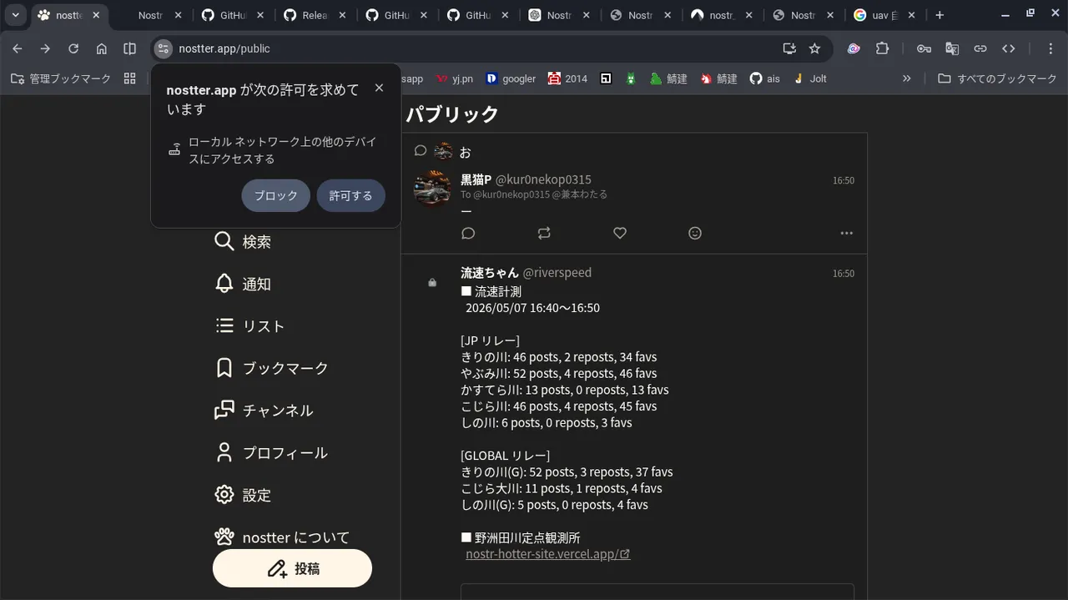Screen dimensions: 1068x600
Task: Like 黒猫P's post with the heart icon
Action: [x=620, y=234]
